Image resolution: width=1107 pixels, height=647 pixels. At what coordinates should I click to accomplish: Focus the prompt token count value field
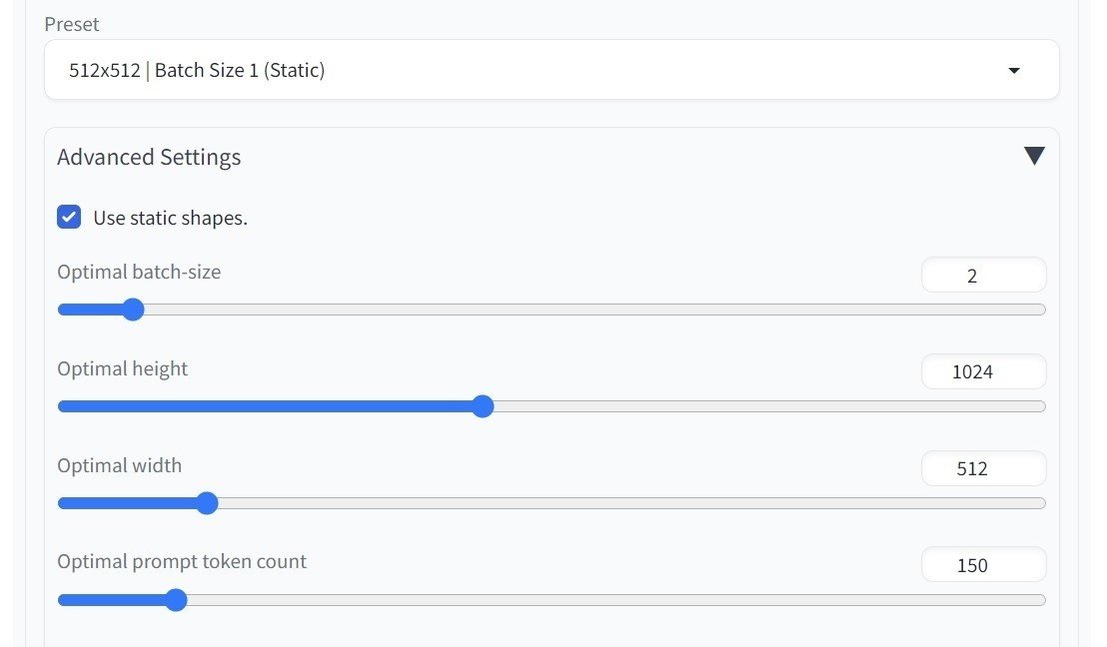pyautogui.click(x=983, y=565)
